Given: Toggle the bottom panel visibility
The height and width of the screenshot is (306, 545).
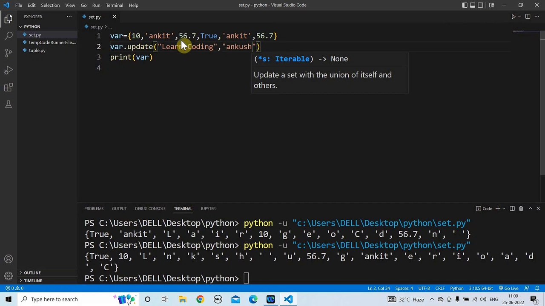Looking at the screenshot, I should coord(473,5).
